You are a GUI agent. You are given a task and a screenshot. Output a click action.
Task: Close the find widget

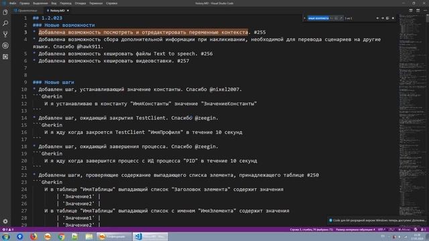(393, 18)
